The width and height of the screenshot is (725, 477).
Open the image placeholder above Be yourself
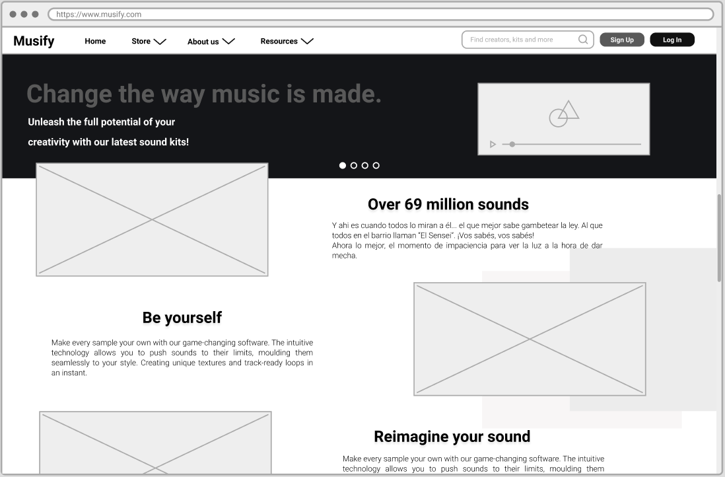pyautogui.click(x=152, y=220)
